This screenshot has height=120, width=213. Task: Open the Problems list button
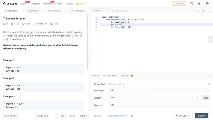click(11, 116)
